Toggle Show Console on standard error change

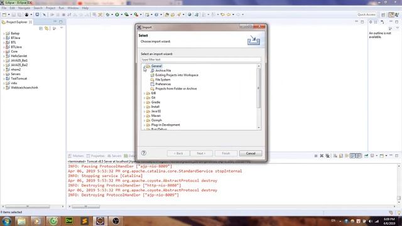359,156
